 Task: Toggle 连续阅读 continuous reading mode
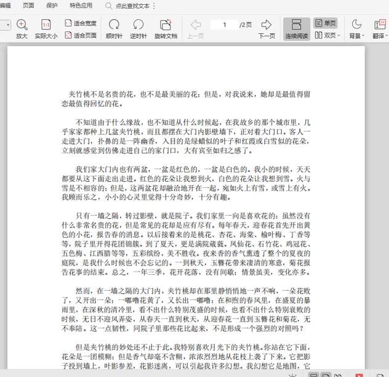pyautogui.click(x=297, y=29)
